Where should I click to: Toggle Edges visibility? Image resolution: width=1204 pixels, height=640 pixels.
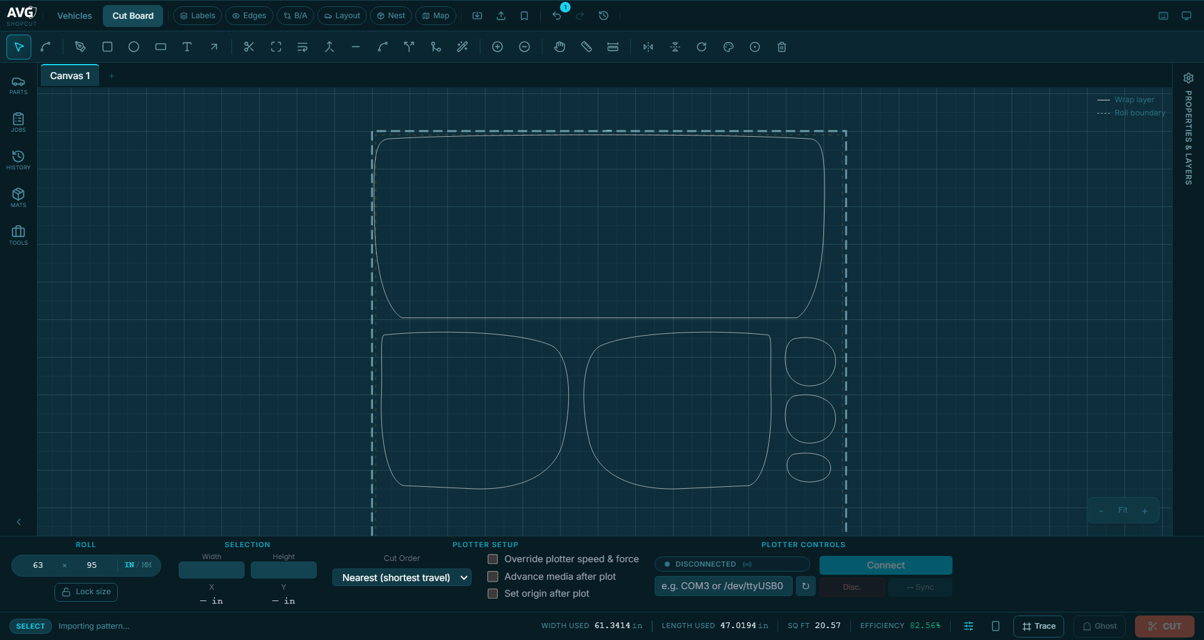(249, 16)
